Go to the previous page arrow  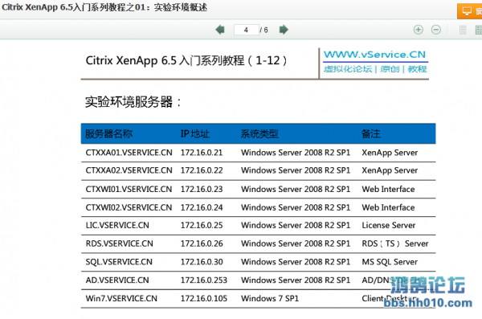pyautogui.click(x=220, y=30)
